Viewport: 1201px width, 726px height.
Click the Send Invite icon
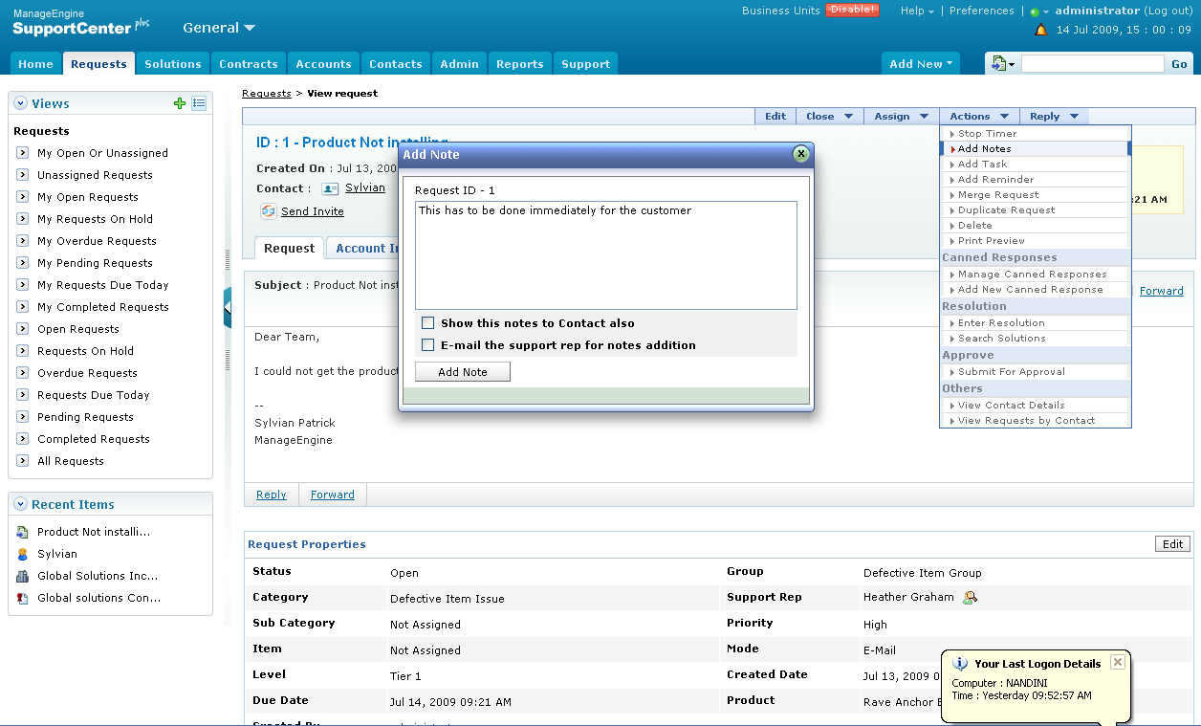(269, 211)
